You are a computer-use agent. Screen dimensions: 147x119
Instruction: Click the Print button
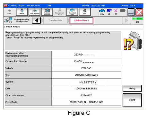pos(132,100)
